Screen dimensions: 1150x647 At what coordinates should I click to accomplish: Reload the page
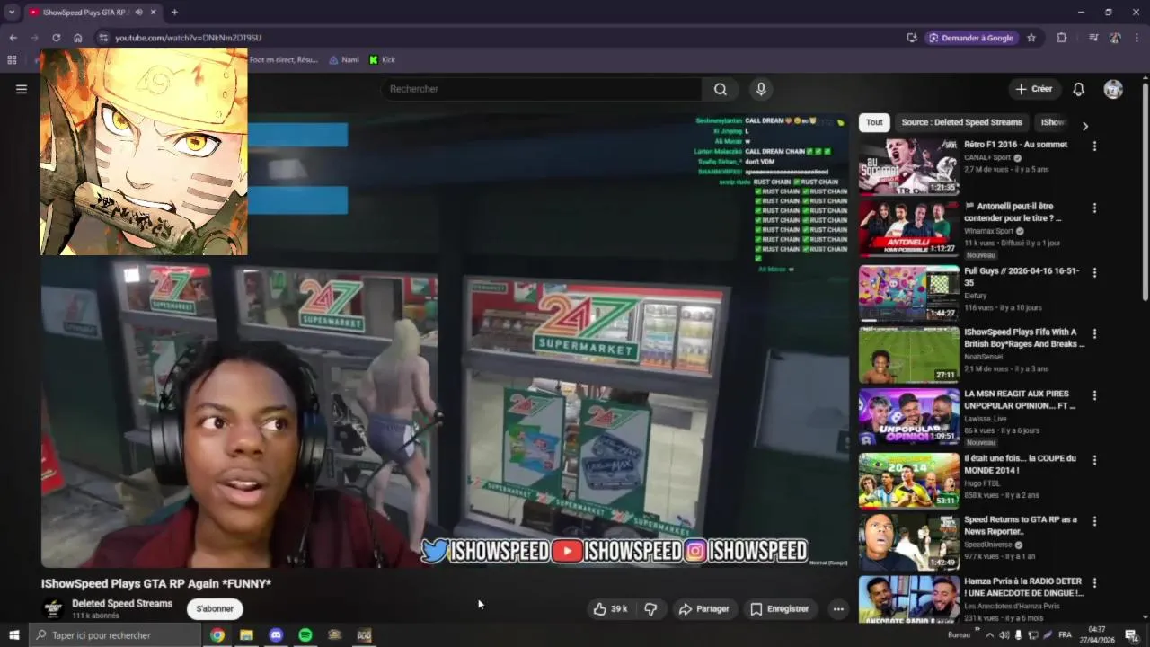pos(56,38)
